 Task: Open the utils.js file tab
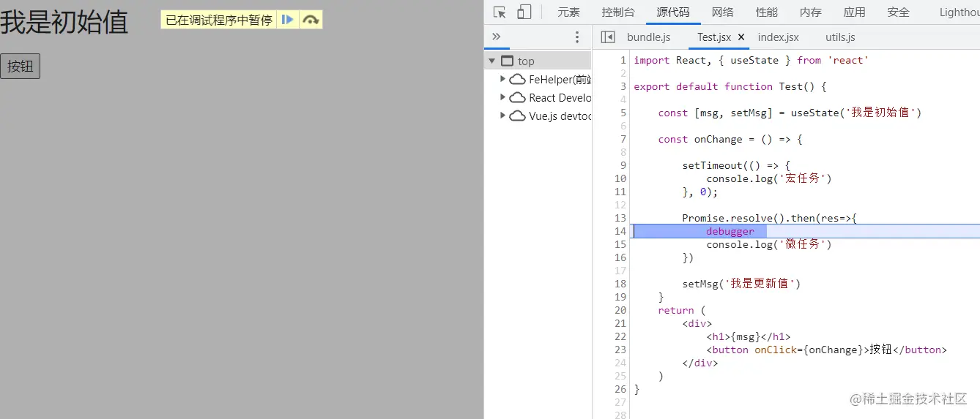pyautogui.click(x=840, y=37)
